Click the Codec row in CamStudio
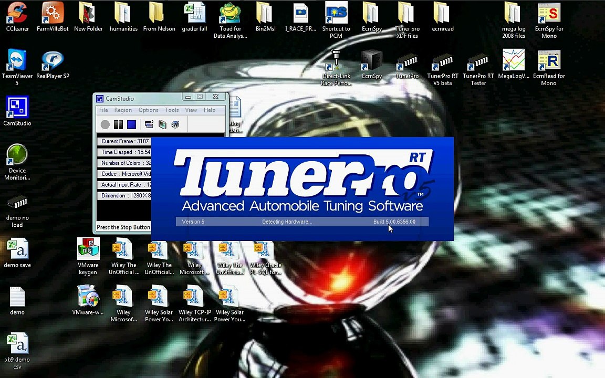 pos(124,174)
